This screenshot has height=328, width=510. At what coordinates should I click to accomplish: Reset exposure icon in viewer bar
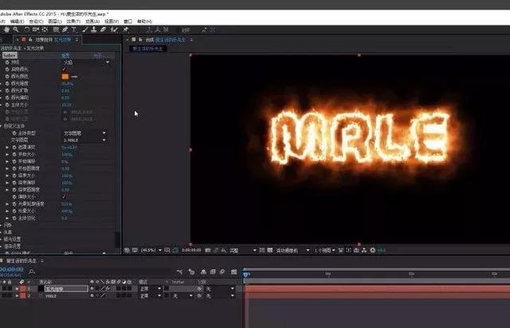373,250
